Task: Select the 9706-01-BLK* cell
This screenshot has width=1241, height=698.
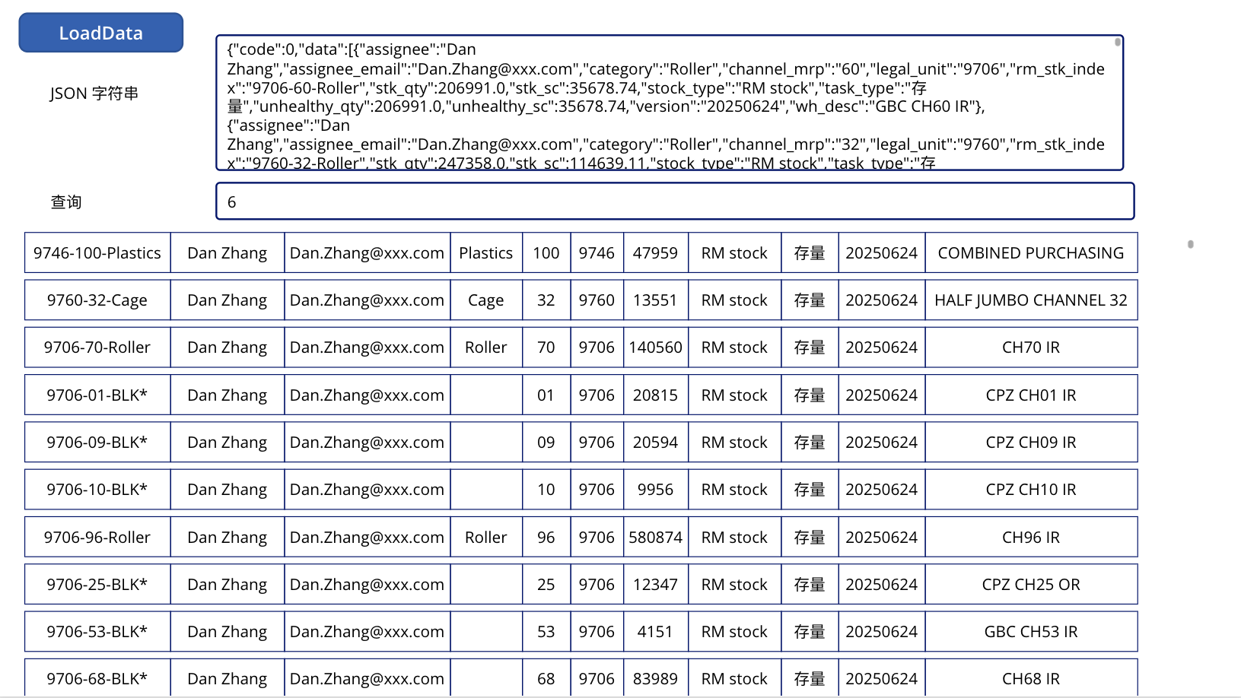Action: tap(97, 395)
